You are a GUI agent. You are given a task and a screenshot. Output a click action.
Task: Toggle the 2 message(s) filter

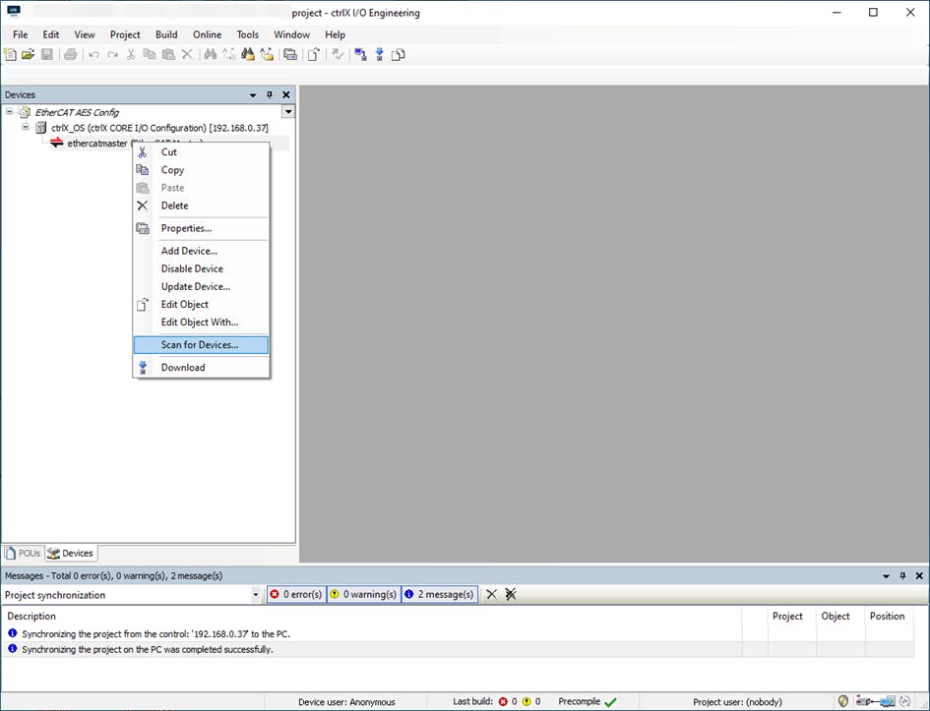(440, 594)
